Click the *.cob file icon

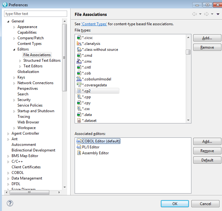(x=79, y=73)
